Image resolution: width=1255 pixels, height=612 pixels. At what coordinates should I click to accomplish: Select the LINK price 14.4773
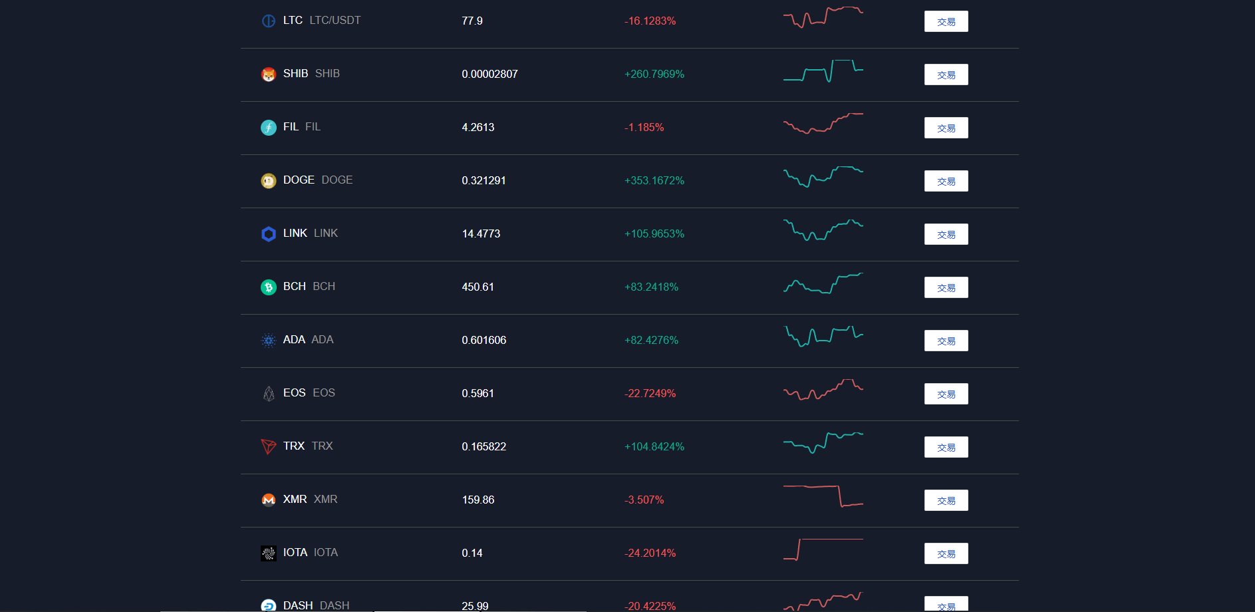pyautogui.click(x=481, y=234)
